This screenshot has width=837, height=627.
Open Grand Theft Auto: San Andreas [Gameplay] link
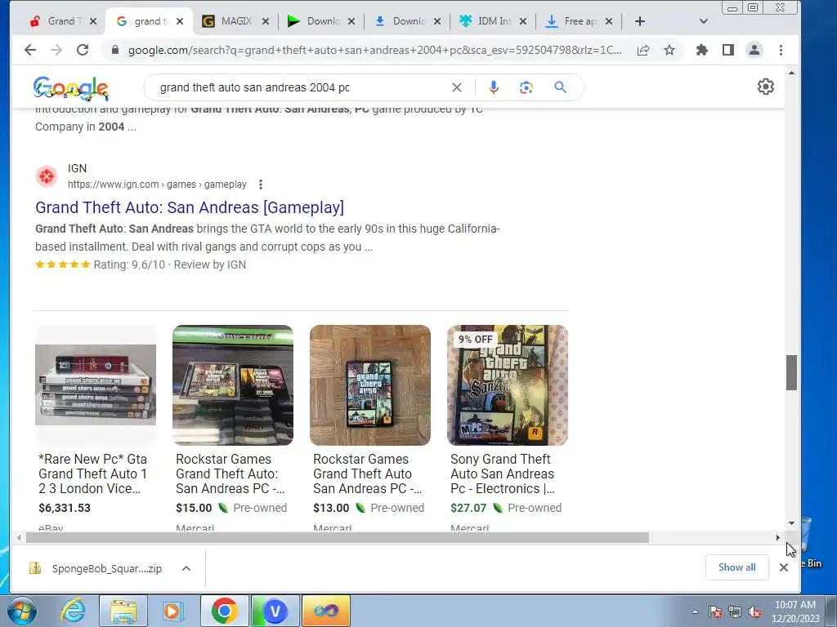click(x=190, y=207)
